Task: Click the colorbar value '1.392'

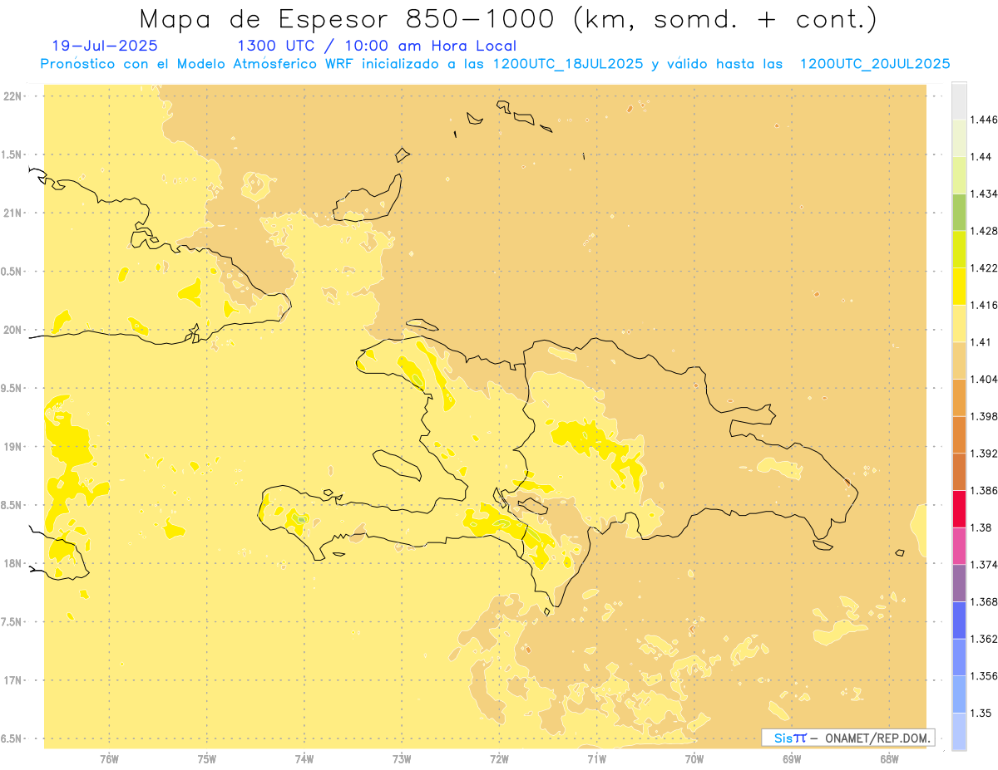Action: pos(985,454)
